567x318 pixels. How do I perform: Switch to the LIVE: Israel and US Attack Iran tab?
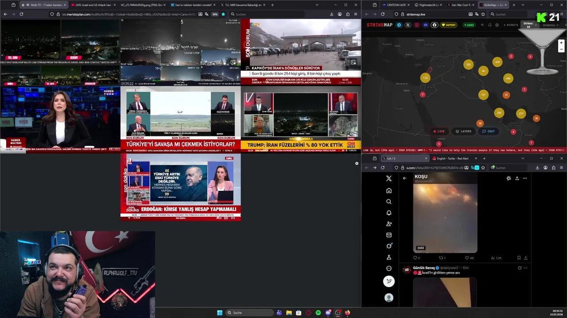(92, 5)
